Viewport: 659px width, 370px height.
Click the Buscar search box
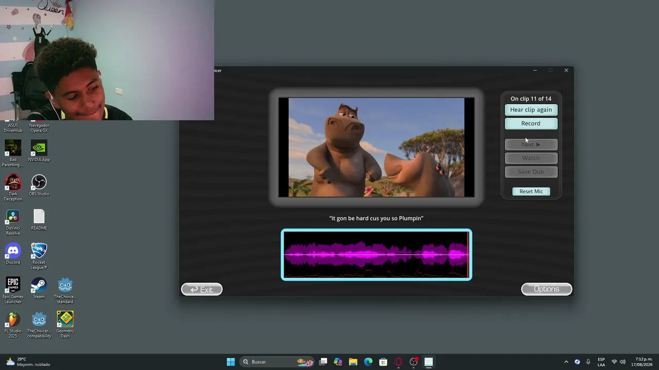click(278, 362)
